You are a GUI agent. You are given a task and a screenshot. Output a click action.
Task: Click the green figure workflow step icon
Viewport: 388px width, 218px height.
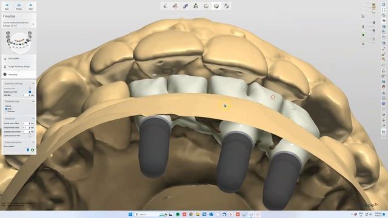point(196,6)
